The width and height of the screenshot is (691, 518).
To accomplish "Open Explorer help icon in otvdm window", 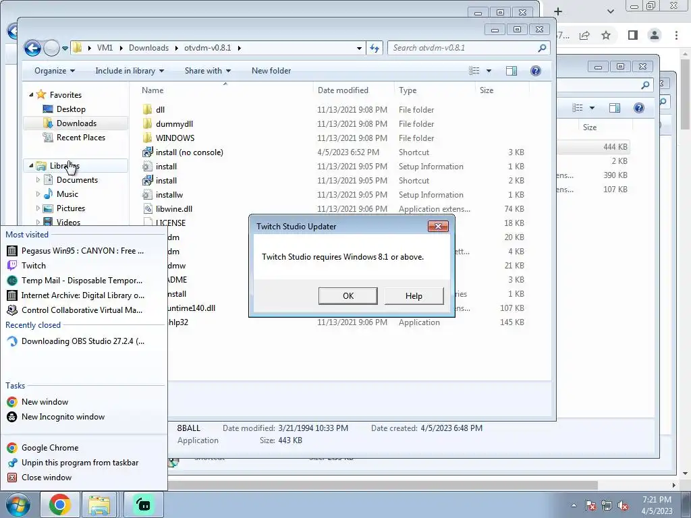I will (535, 71).
